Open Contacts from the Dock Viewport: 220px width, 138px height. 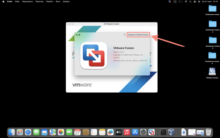click(x=86, y=132)
